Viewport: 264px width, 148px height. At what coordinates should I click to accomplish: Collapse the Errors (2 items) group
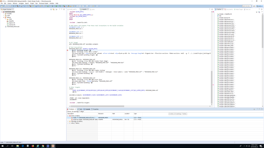pos(68,116)
